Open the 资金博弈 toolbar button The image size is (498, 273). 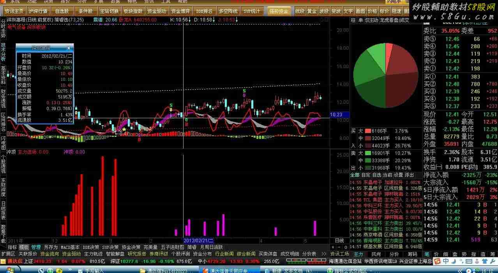(181, 11)
